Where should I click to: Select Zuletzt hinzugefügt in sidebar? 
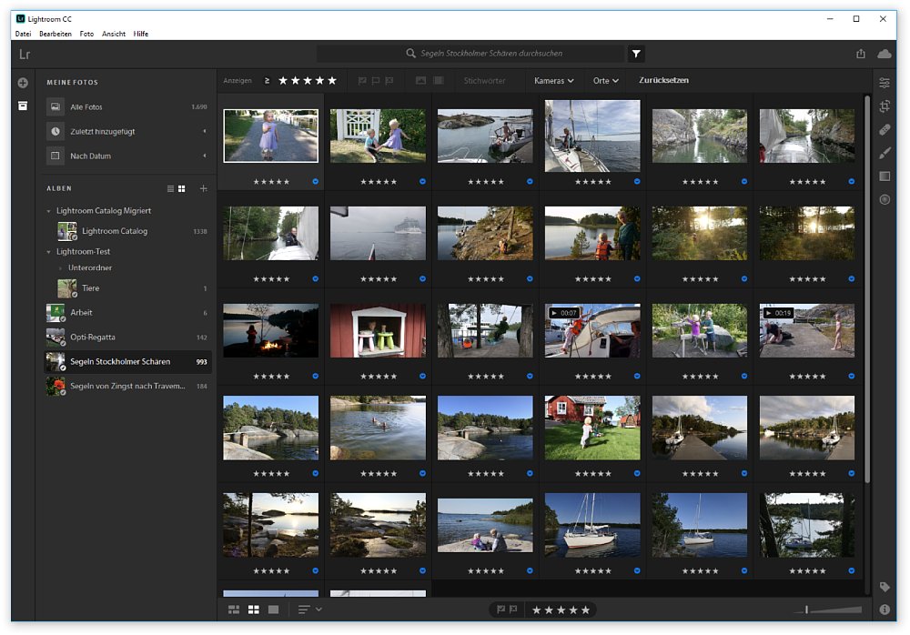[x=126, y=131]
